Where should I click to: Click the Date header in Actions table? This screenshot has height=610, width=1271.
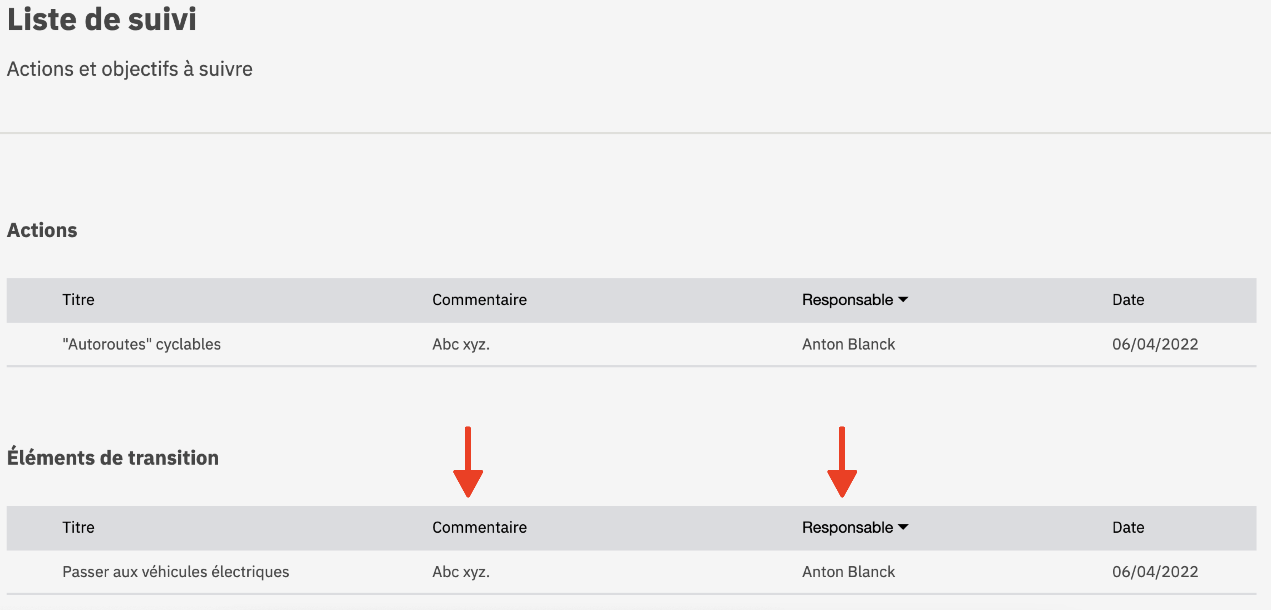pyautogui.click(x=1128, y=300)
